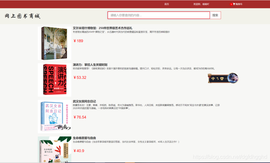This screenshot has height=163, width=270.
Task: Click the 搜索 search button
Action: (215, 15)
